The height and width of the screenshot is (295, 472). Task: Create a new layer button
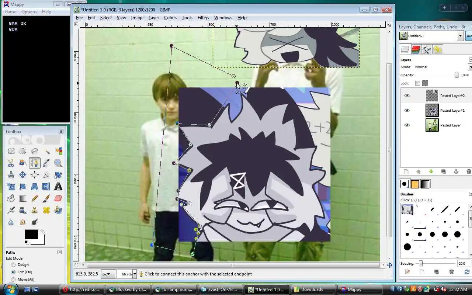(406, 171)
